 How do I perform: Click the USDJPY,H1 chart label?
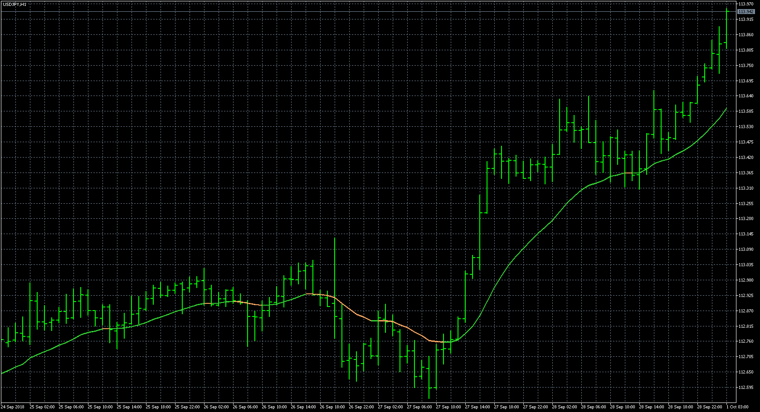click(x=15, y=3)
